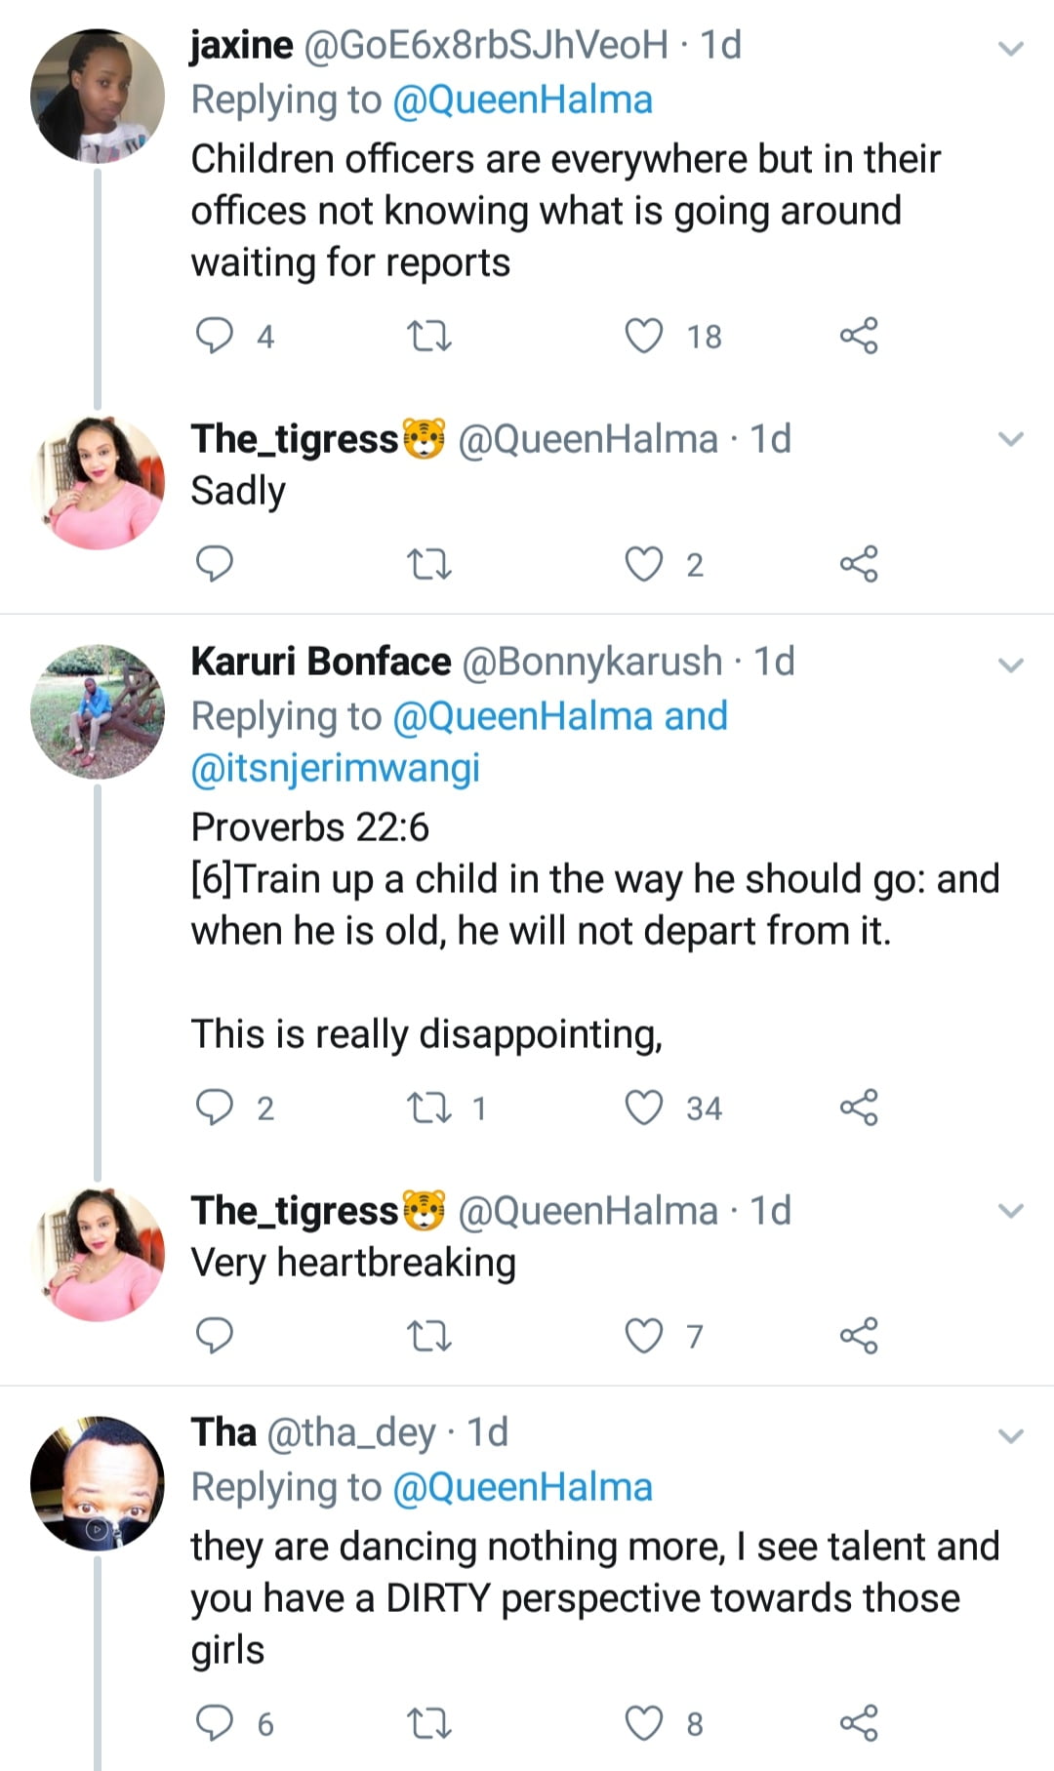
Task: Expand menu arrow on Karuri Bonface's tweet
Action: 1012,665
